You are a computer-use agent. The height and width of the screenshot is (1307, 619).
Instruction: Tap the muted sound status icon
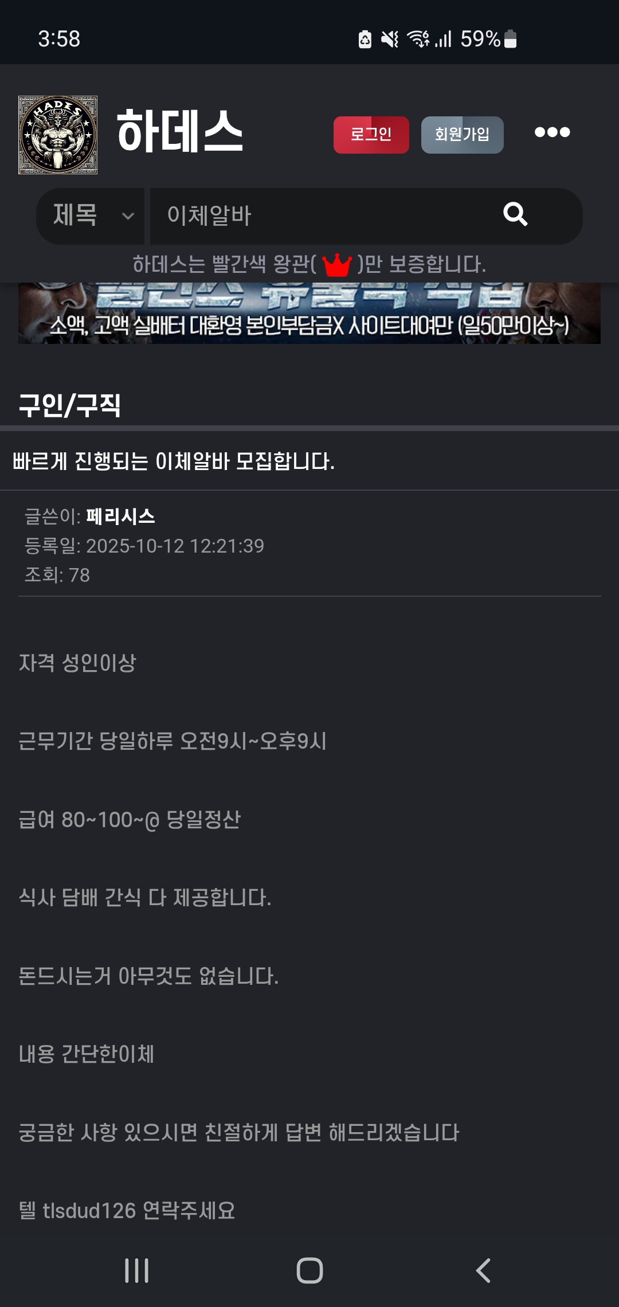390,39
